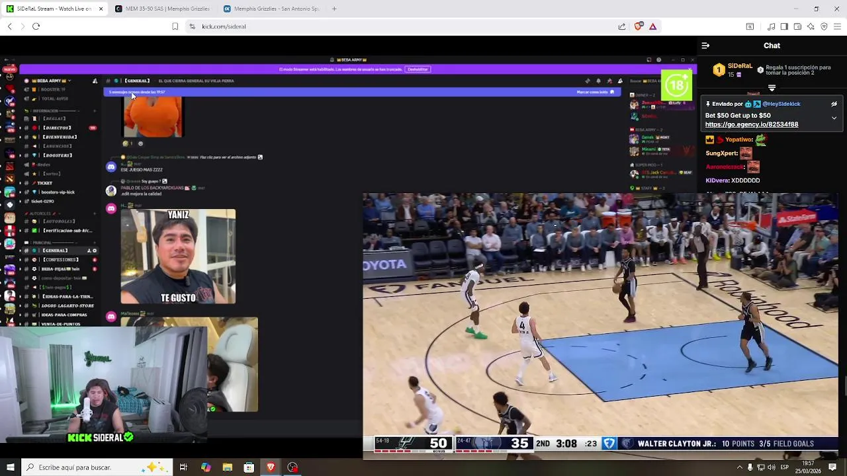Close the SiDeRaL Stream tab
Image resolution: width=847 pixels, height=476 pixels.
(101, 9)
